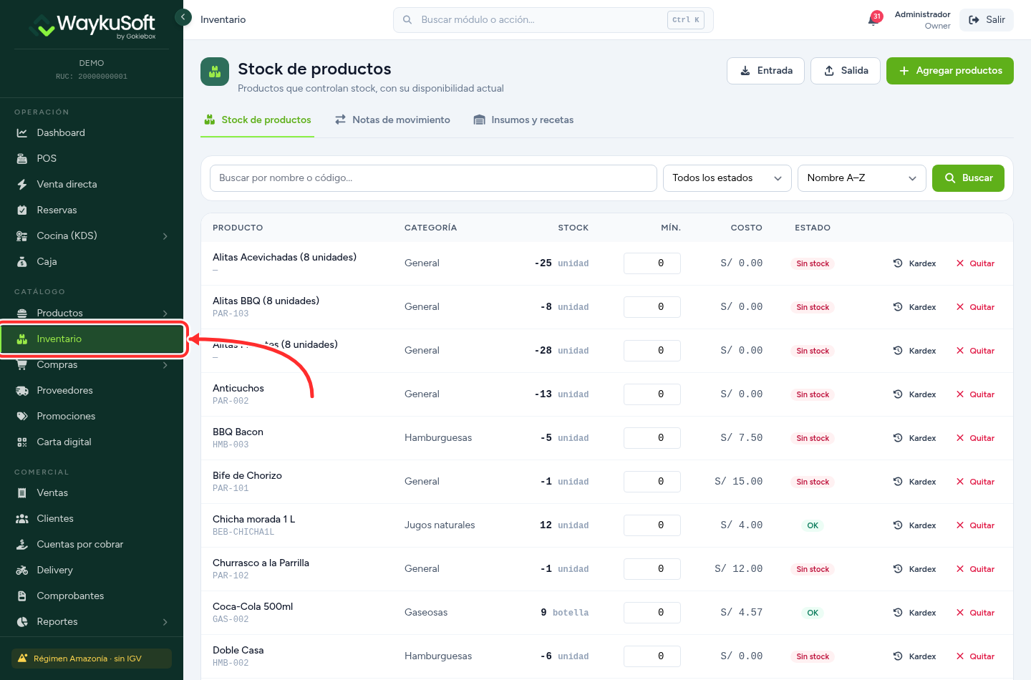This screenshot has width=1031, height=680.
Task: Switch to the Stock de productos tab
Action: (258, 120)
